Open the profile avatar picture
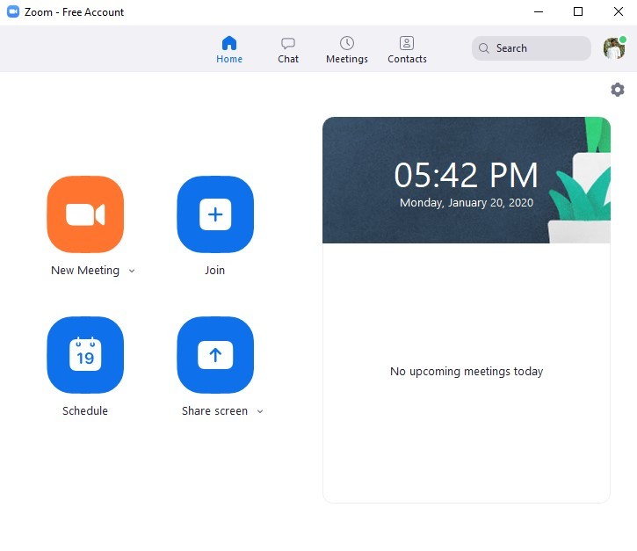The width and height of the screenshot is (637, 551). 614,48
